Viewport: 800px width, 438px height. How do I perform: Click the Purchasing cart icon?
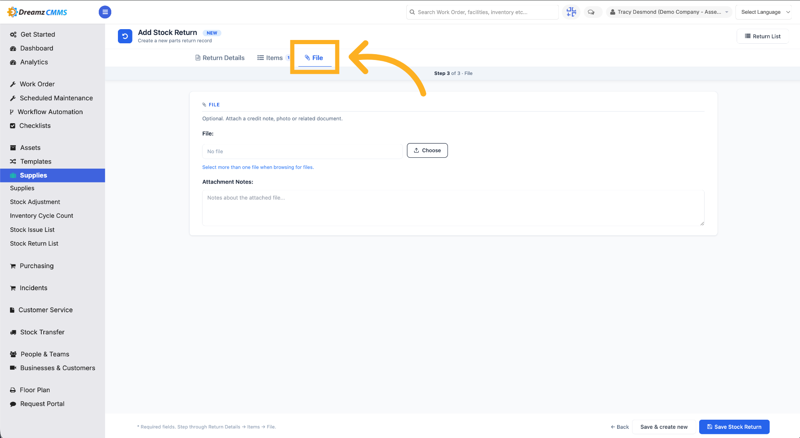(x=13, y=266)
